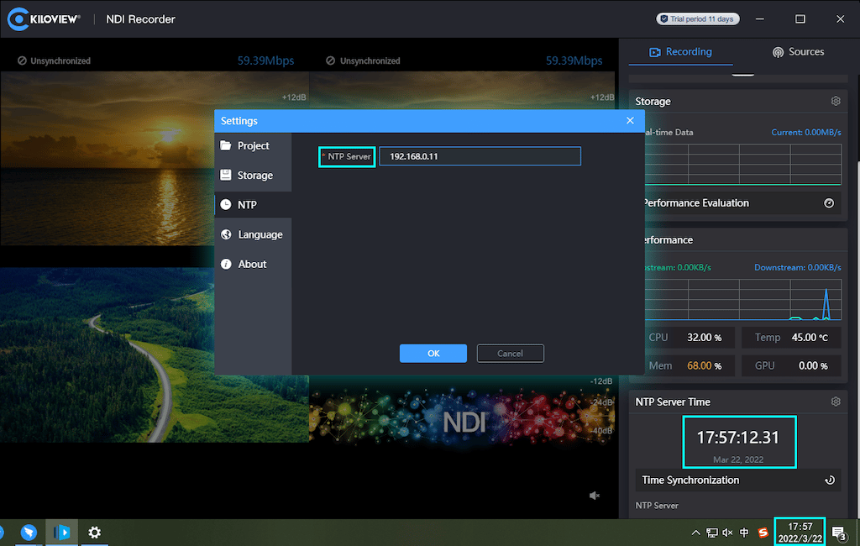860x546 pixels.
Task: Open NTP Server Time settings gear
Action: point(836,402)
